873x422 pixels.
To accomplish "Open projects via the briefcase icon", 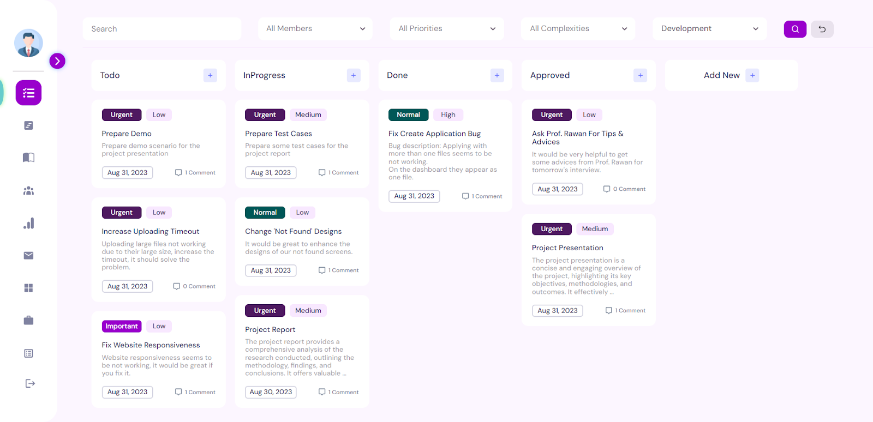I will (x=28, y=320).
